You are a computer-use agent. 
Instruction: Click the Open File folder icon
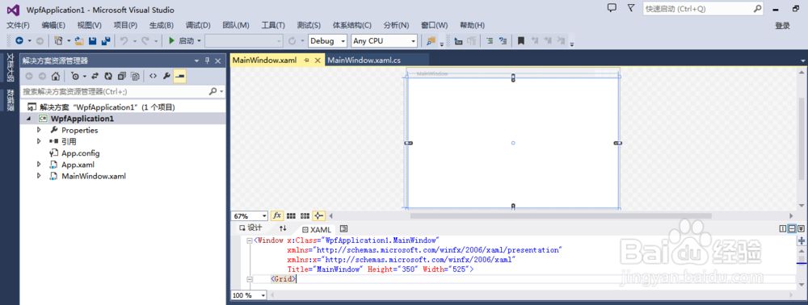coord(79,40)
